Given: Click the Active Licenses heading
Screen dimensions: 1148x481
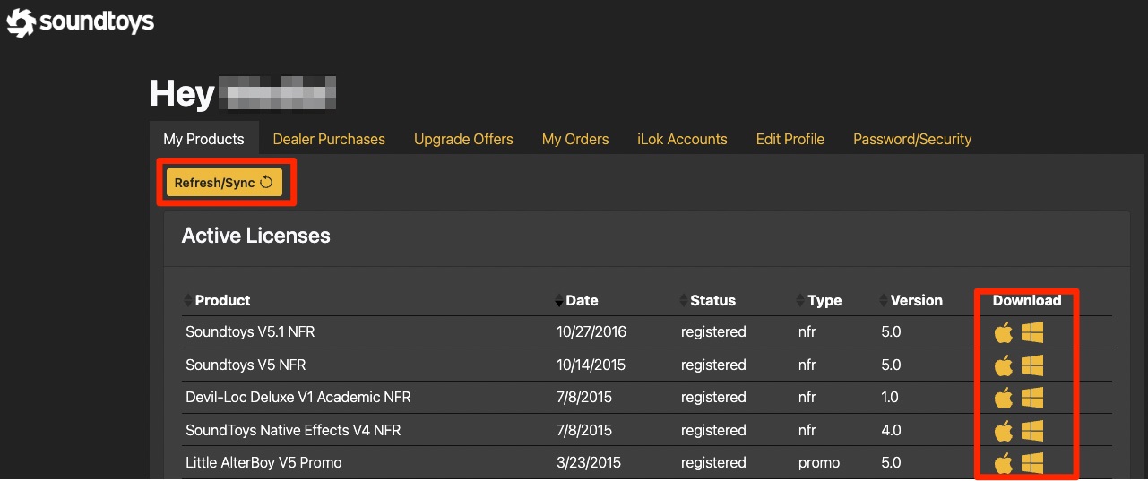Looking at the screenshot, I should coord(256,236).
